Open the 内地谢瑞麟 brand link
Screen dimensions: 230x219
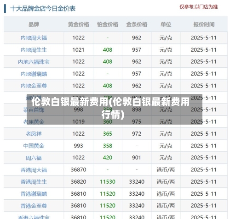[x=34, y=74]
